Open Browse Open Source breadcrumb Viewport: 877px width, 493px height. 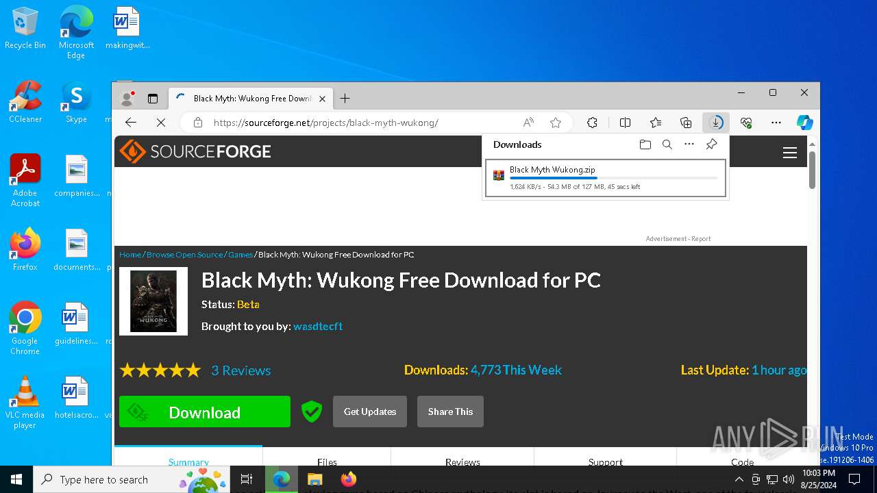[185, 255]
